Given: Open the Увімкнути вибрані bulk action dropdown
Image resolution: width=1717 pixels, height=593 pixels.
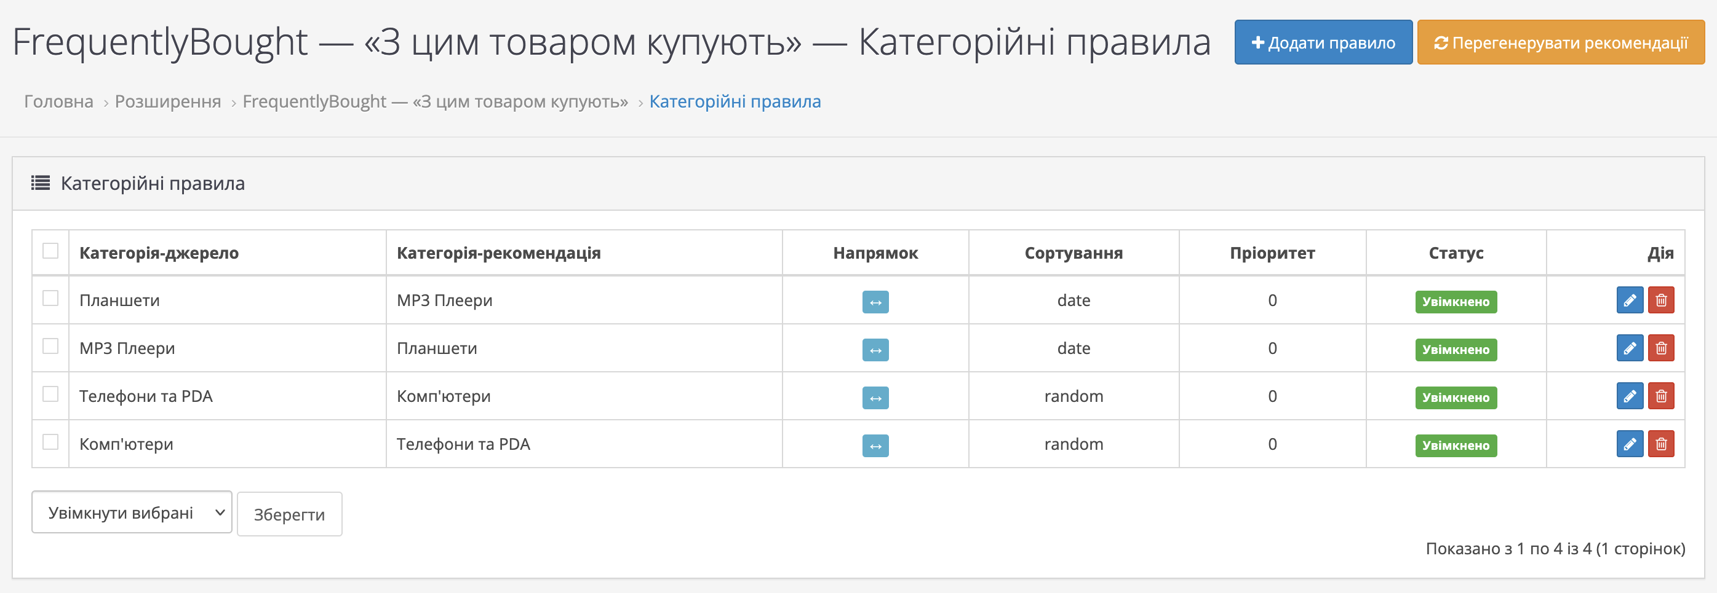Looking at the screenshot, I should (132, 512).
